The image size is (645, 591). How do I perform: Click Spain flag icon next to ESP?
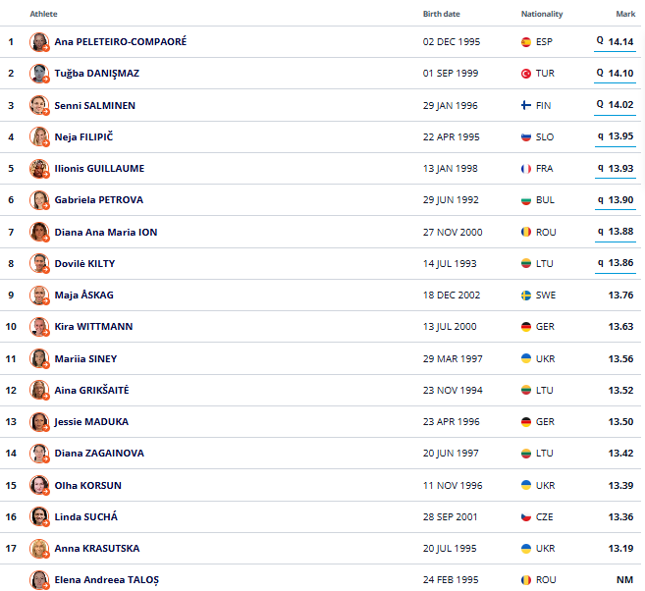coord(526,42)
